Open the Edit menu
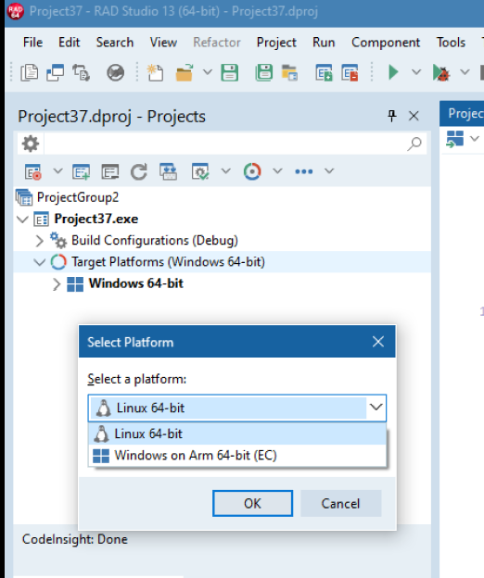 [x=69, y=43]
